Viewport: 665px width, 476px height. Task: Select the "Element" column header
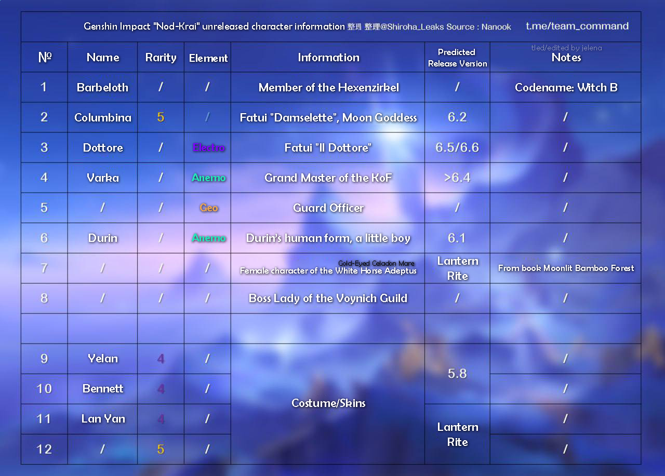(208, 58)
